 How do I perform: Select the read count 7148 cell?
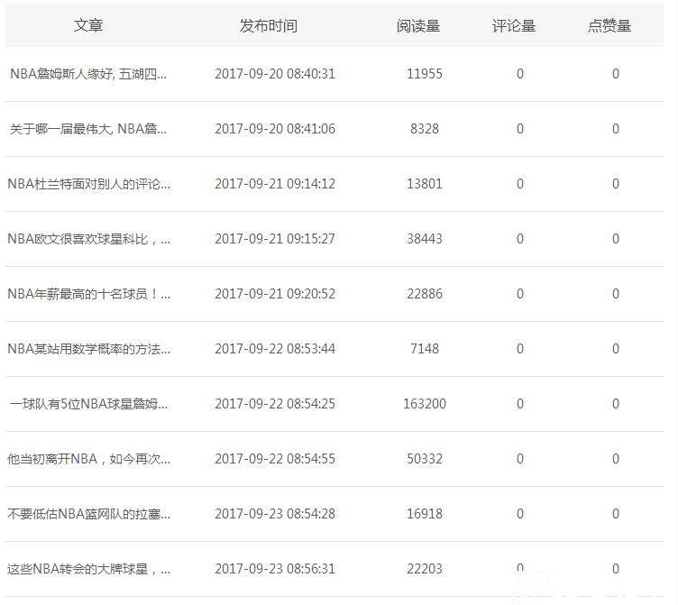425,349
